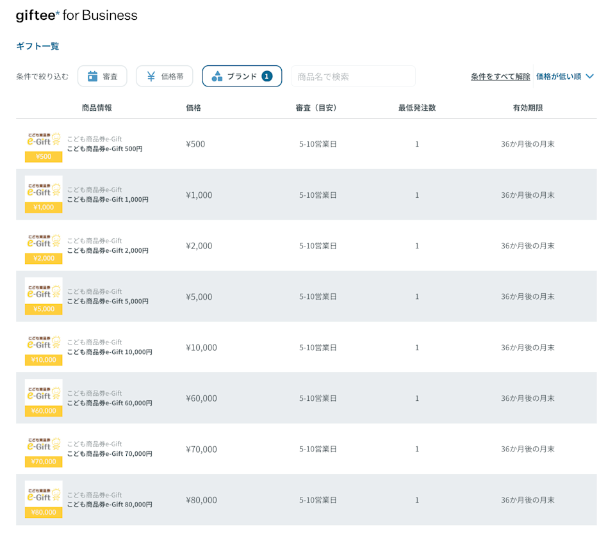Click 5-10営業日 in the 500円 row
The height and width of the screenshot is (534, 615).
[318, 144]
